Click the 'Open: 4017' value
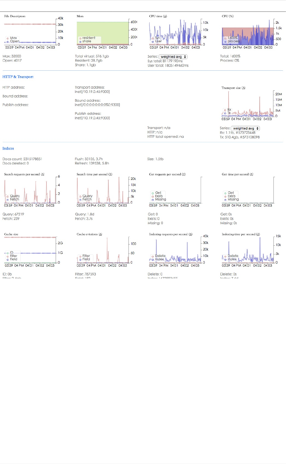The image size is (286, 464). 12,60
